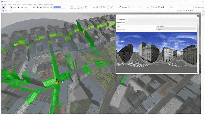
Task: Click the View Dome 1 name field
Action: click(x=176, y=26)
